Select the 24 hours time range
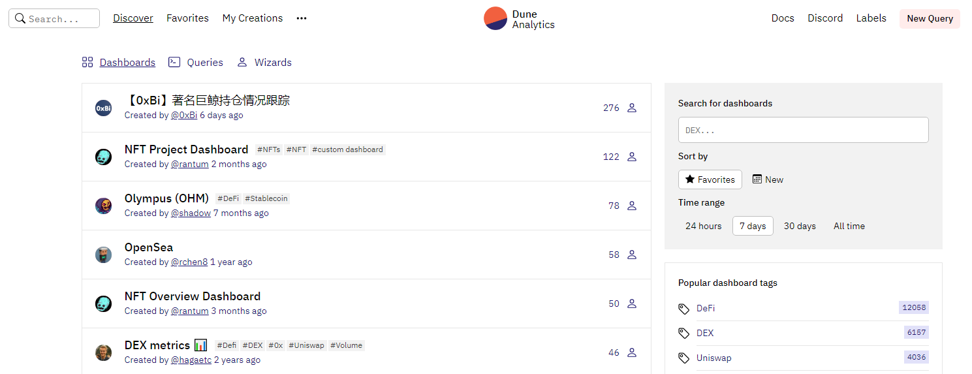972x374 pixels. point(703,226)
